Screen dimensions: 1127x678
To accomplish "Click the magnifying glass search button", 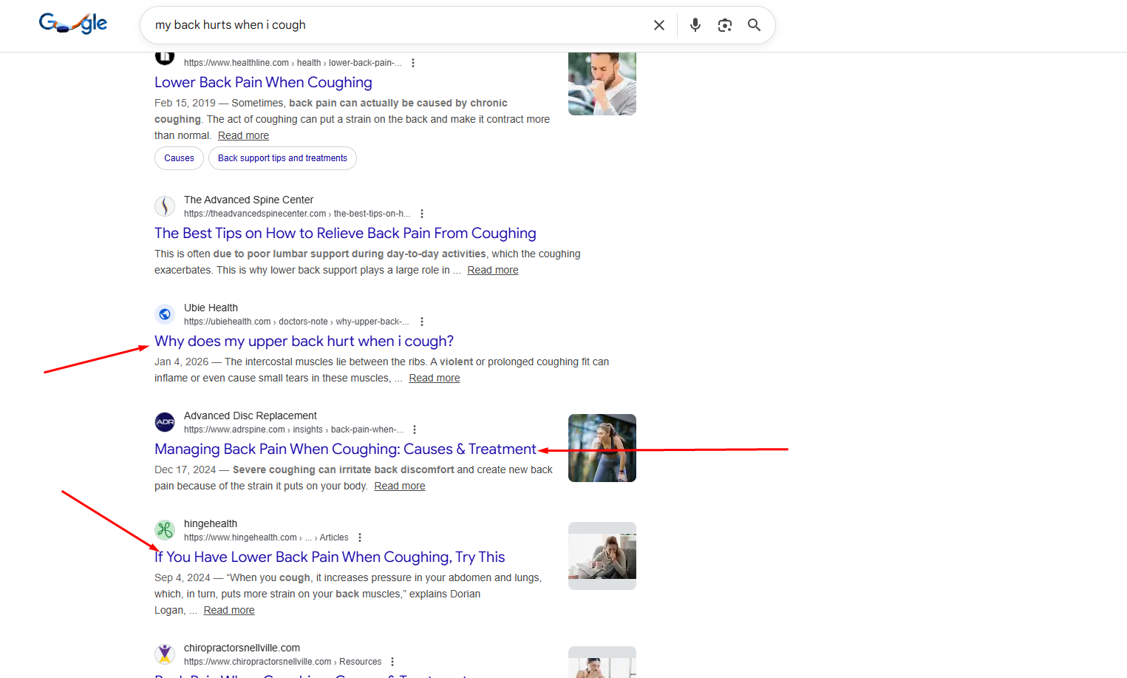I will pos(754,25).
